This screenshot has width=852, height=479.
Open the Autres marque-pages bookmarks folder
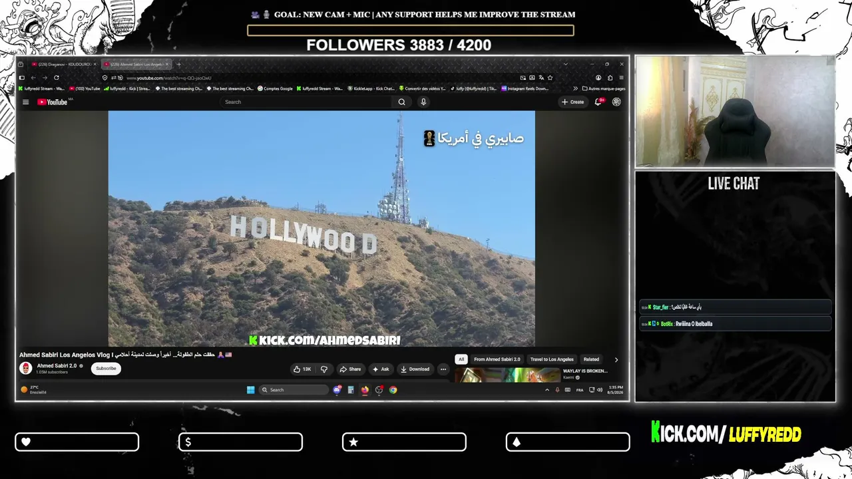pos(604,88)
